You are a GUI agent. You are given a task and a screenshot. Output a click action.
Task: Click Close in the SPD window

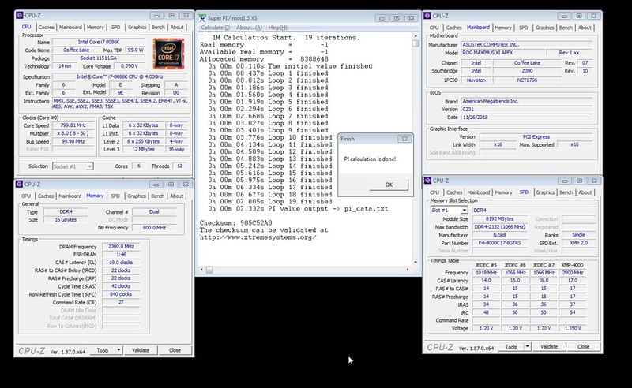pos(583,346)
